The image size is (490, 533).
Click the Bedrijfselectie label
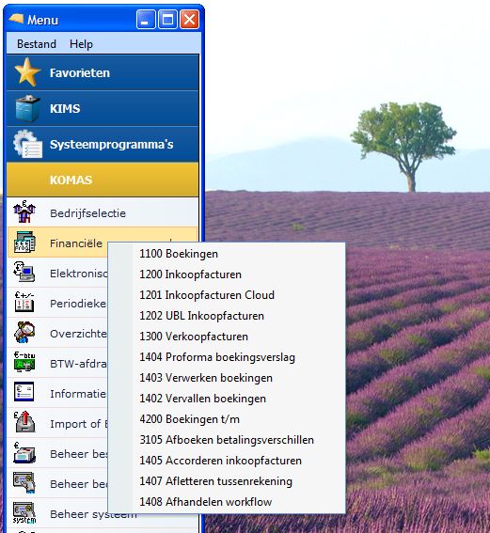(x=87, y=213)
